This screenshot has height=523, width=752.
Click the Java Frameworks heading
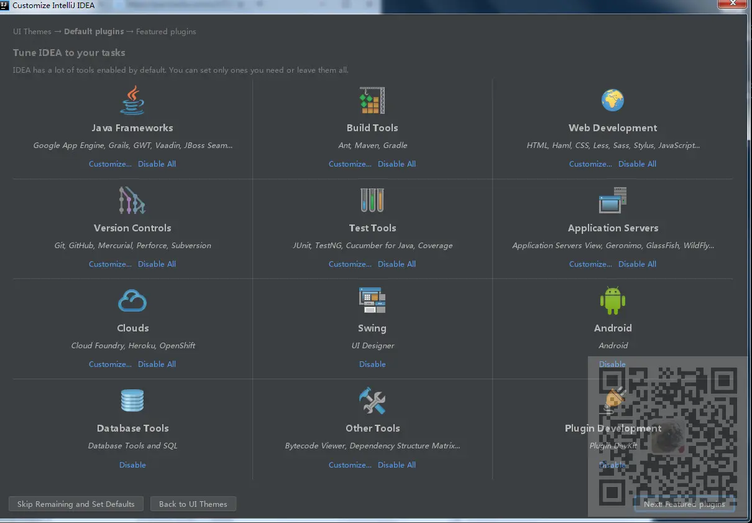[132, 128]
